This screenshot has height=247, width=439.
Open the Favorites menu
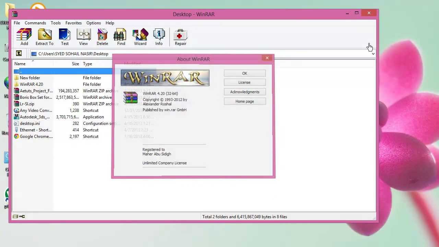(73, 23)
